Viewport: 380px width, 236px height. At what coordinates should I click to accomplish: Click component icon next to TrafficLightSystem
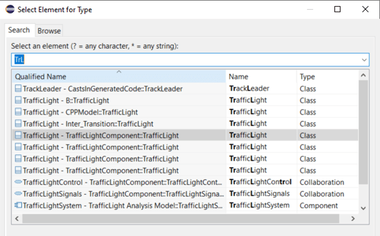(18, 205)
